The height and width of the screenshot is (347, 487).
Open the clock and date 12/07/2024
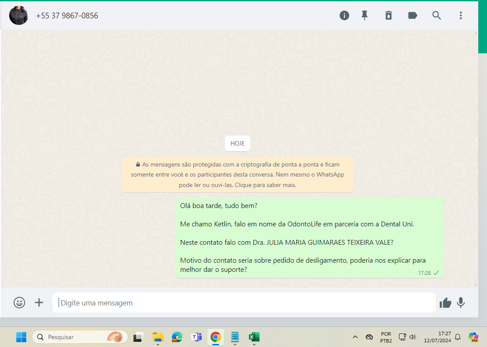pyautogui.click(x=437, y=337)
